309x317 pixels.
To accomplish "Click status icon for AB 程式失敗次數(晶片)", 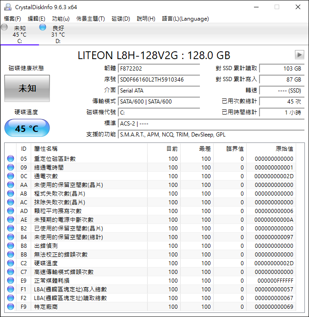I will point(11,193).
